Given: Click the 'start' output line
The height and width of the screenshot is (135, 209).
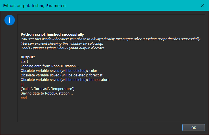Looking at the screenshot, I should pyautogui.click(x=25, y=62).
